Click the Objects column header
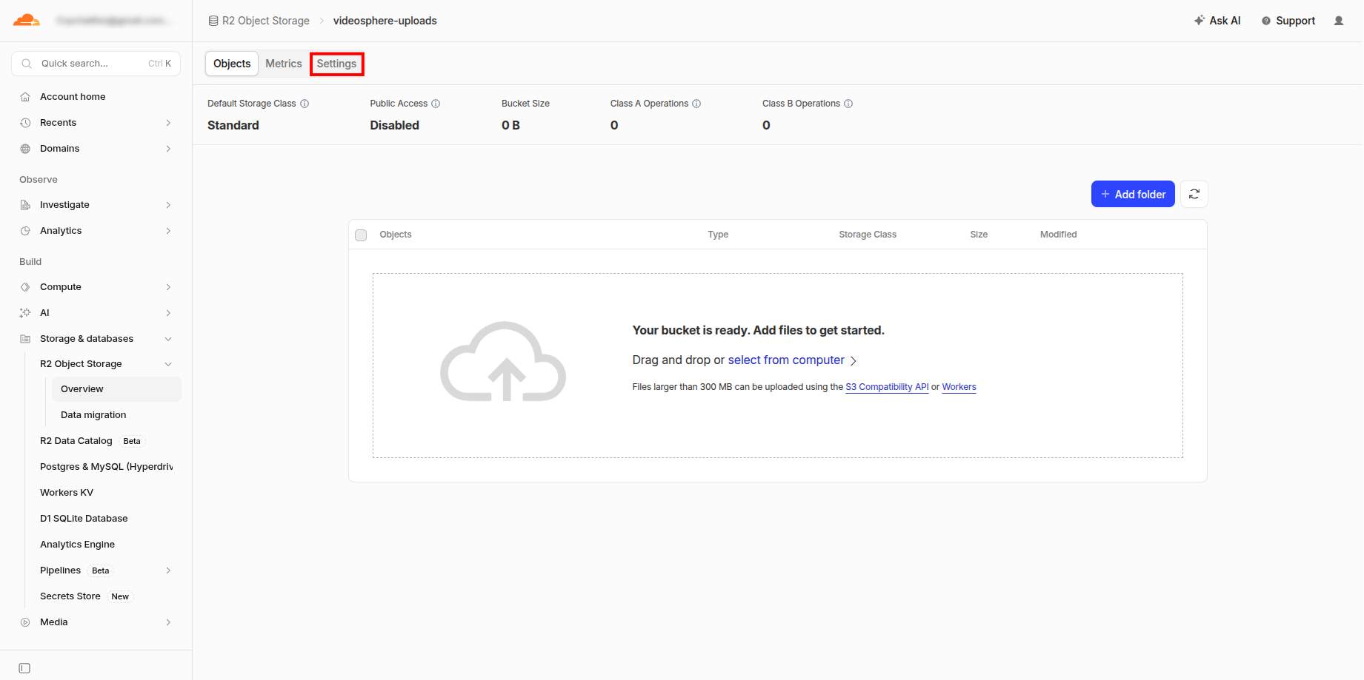This screenshot has width=1364, height=680. [396, 235]
